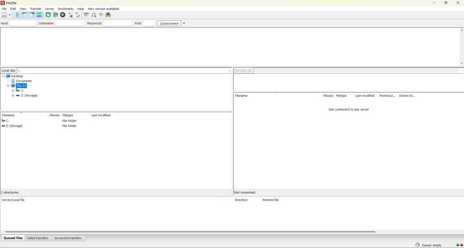464x248 pixels.
Task: Focus the Host input field
Action: (x=23, y=23)
